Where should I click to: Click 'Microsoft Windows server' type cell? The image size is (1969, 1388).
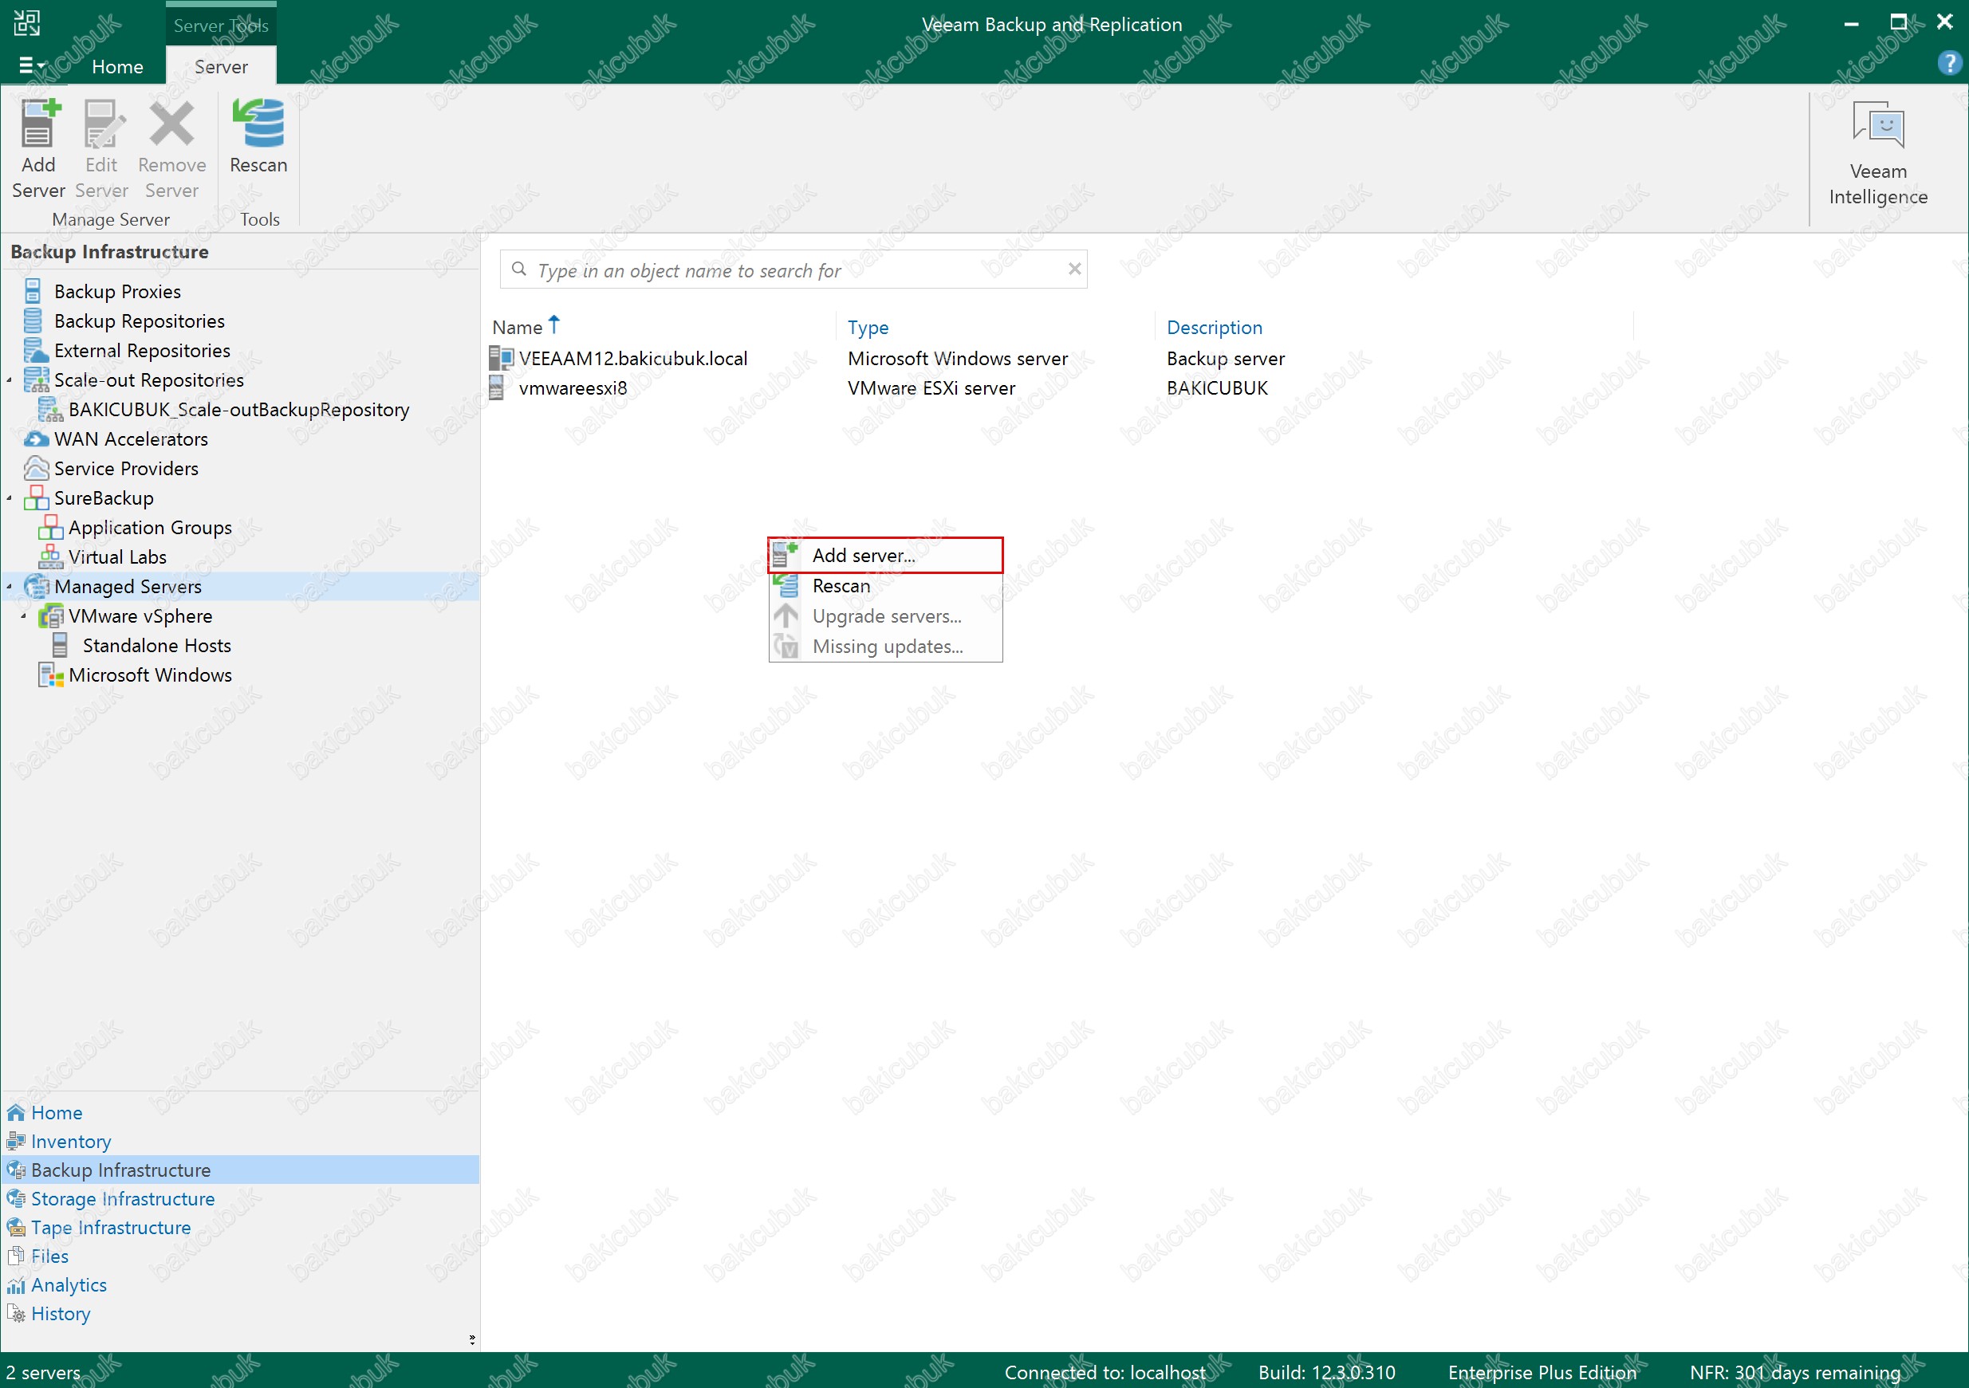(958, 358)
